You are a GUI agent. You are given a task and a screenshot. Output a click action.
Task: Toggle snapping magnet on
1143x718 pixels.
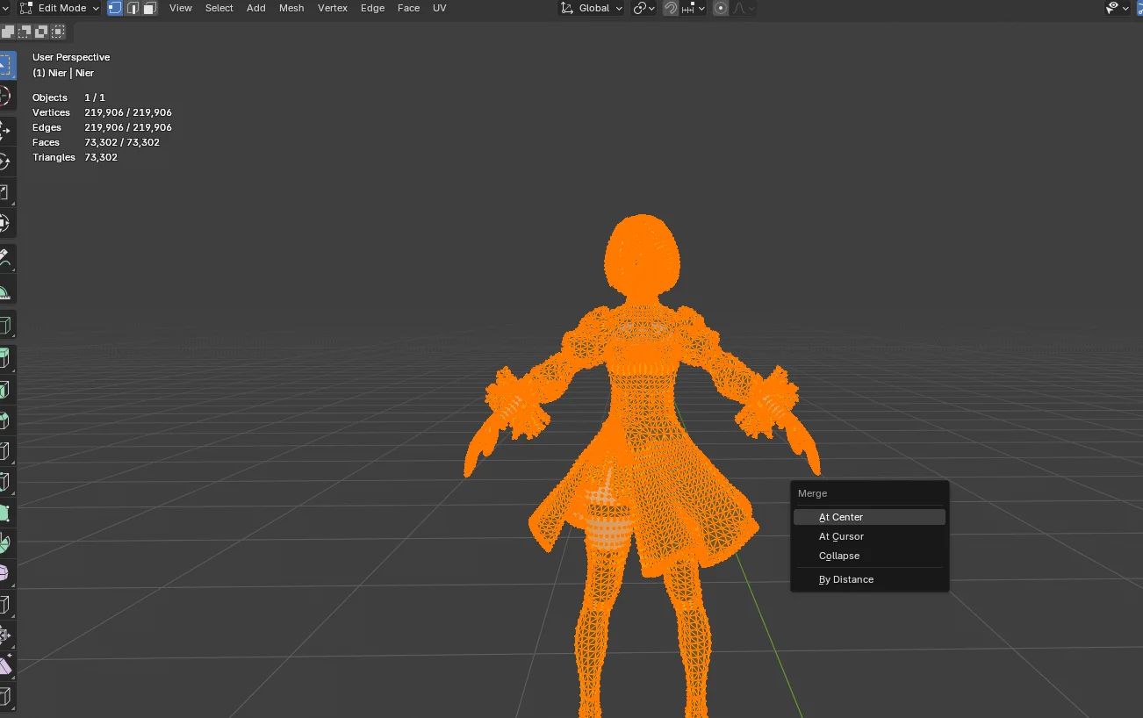671,8
